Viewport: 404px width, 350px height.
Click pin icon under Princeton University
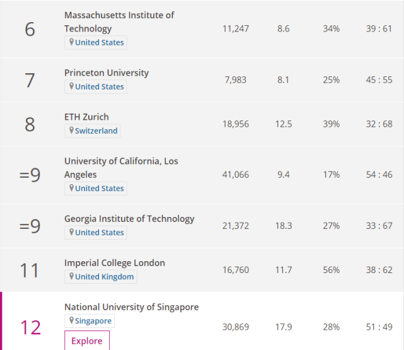[71, 86]
